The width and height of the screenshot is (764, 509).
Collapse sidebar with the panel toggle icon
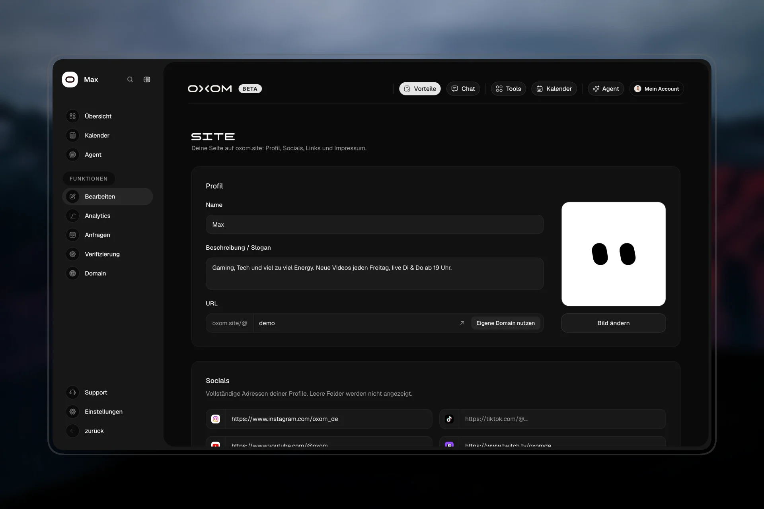point(147,80)
